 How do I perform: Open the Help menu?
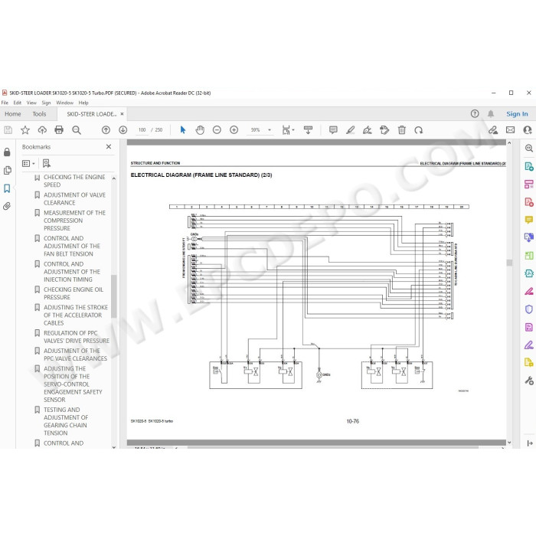point(83,103)
